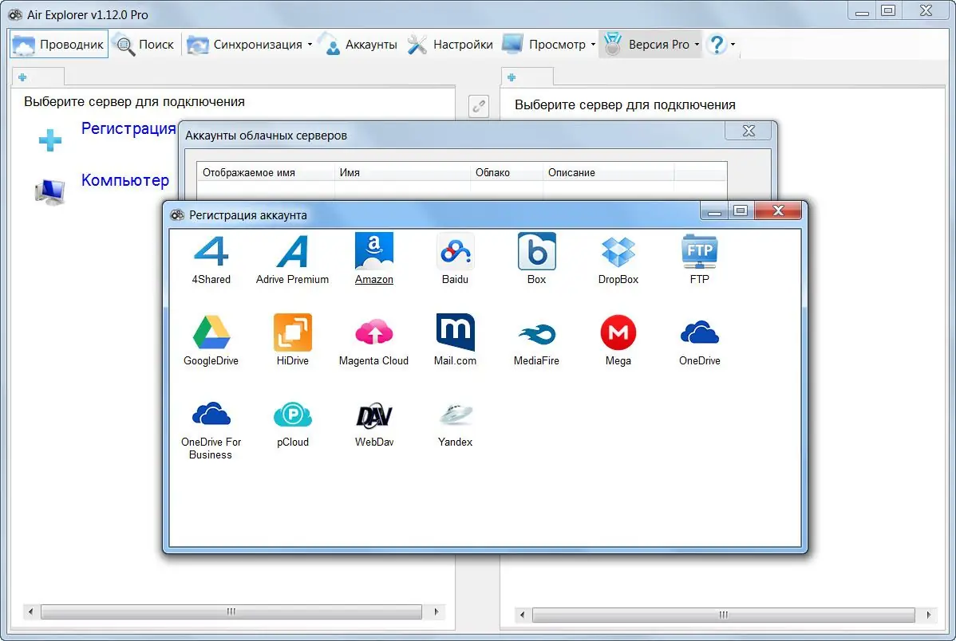Click the Синхронизация toolbar button
This screenshot has height=641, width=956.
point(244,44)
